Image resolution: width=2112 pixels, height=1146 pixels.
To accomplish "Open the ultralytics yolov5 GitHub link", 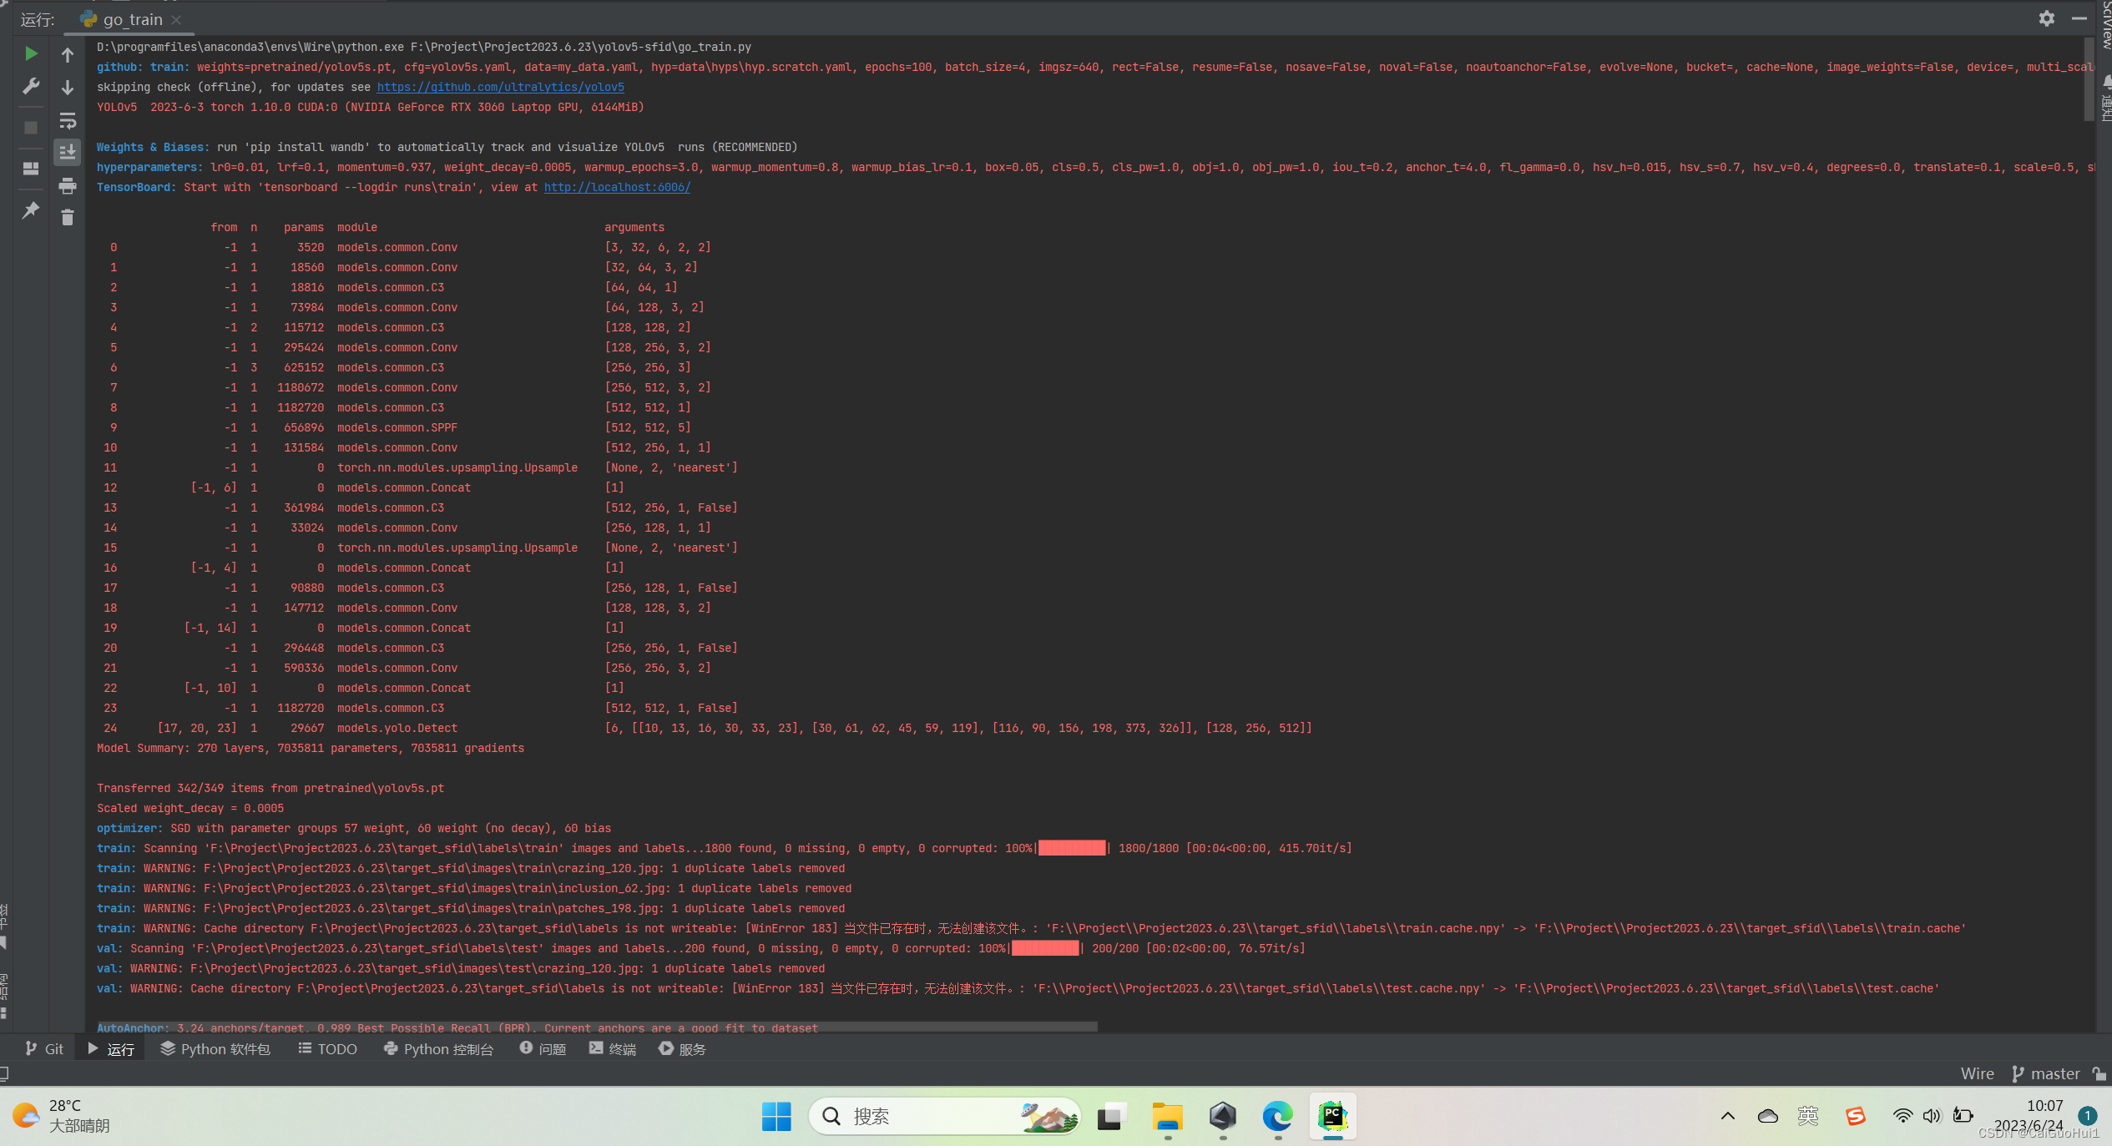I will click(x=500, y=87).
